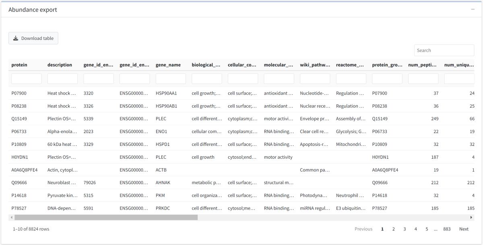The height and width of the screenshot is (245, 483).
Task: Jump to last page 883
Action: (x=447, y=229)
